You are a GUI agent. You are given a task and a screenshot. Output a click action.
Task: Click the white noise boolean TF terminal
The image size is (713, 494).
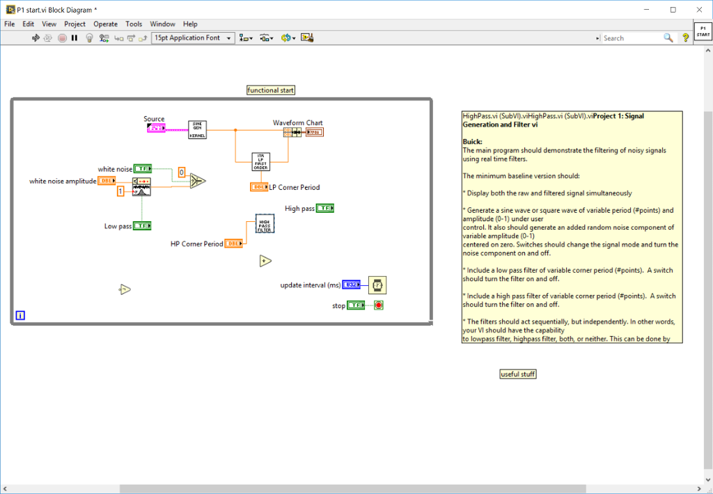[142, 169]
